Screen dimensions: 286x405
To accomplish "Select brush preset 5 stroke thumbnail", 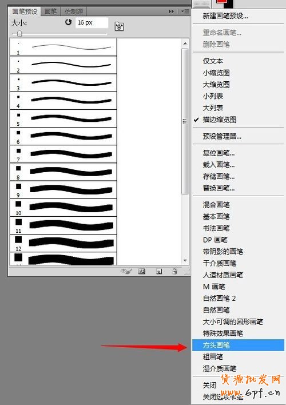I will click(x=63, y=118).
